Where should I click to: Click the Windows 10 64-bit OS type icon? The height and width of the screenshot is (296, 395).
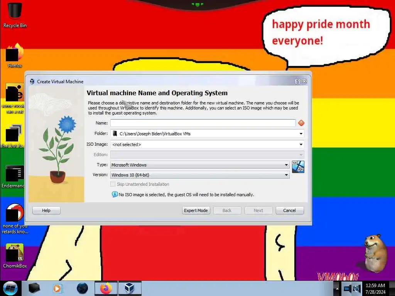pyautogui.click(x=298, y=167)
